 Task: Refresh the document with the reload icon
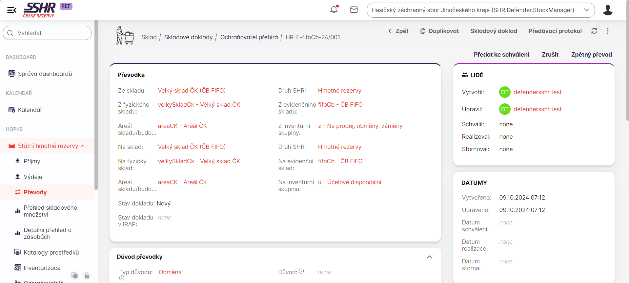point(594,31)
